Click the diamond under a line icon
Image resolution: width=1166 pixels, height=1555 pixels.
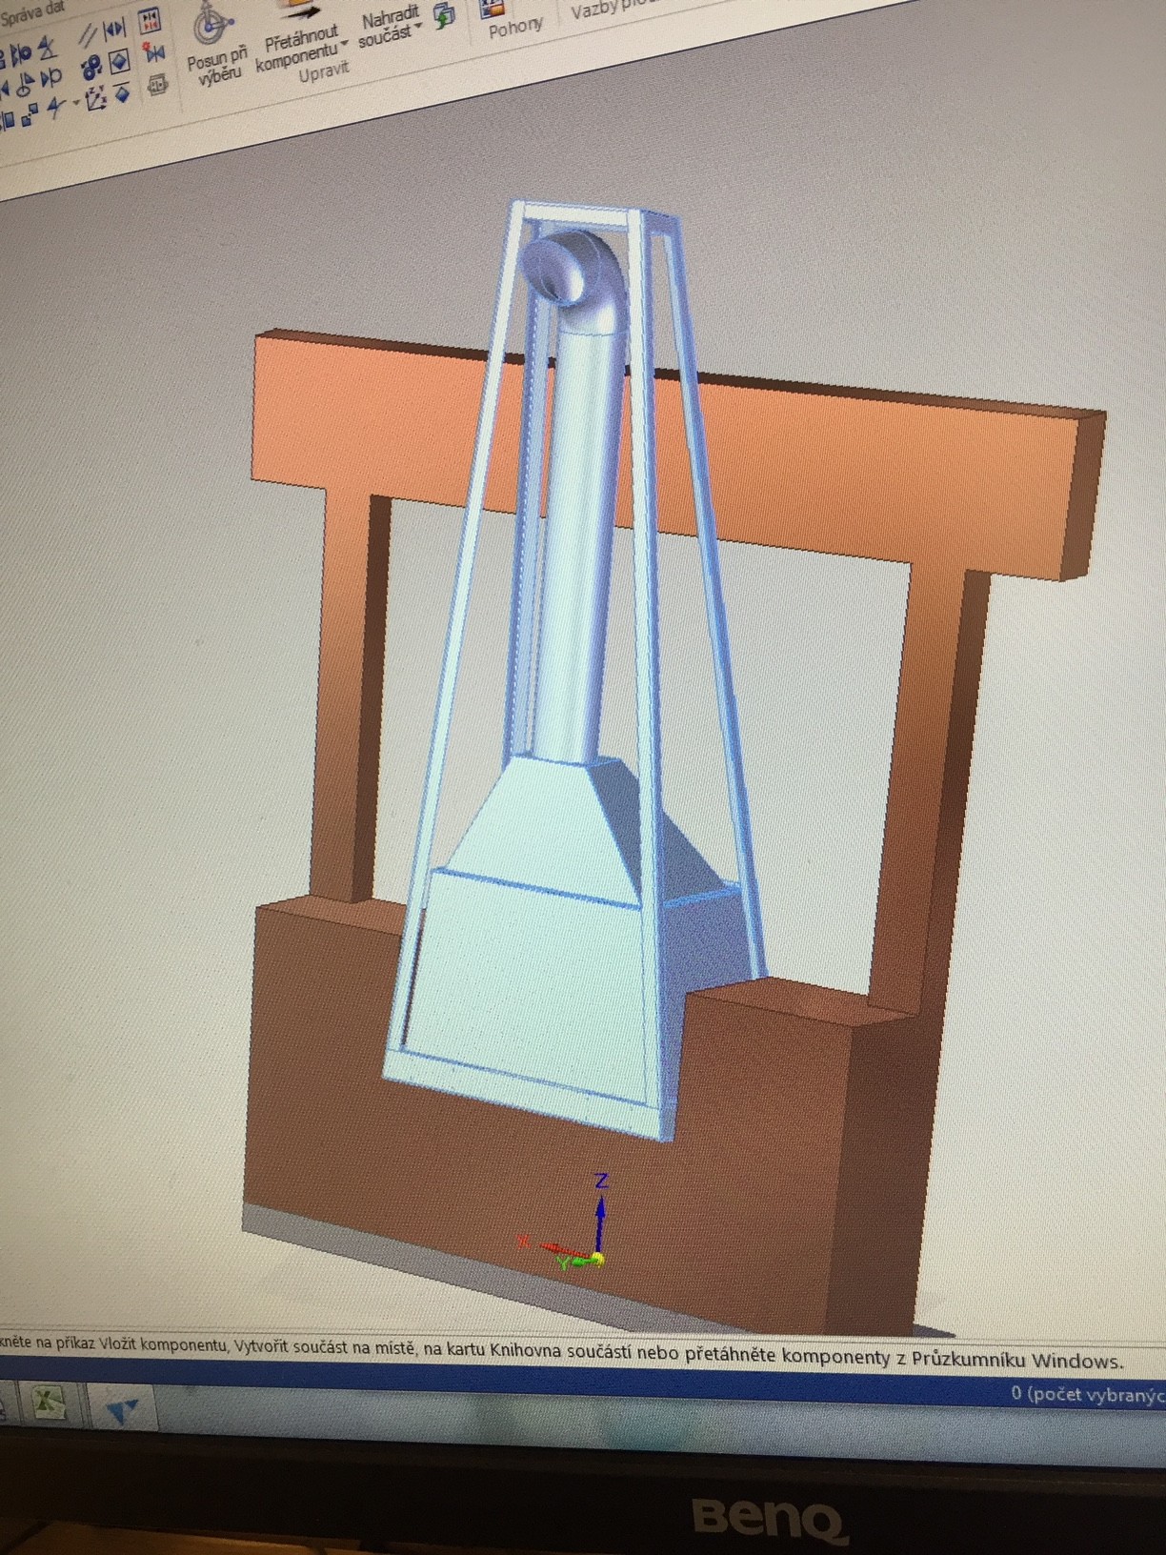pyautogui.click(x=123, y=93)
